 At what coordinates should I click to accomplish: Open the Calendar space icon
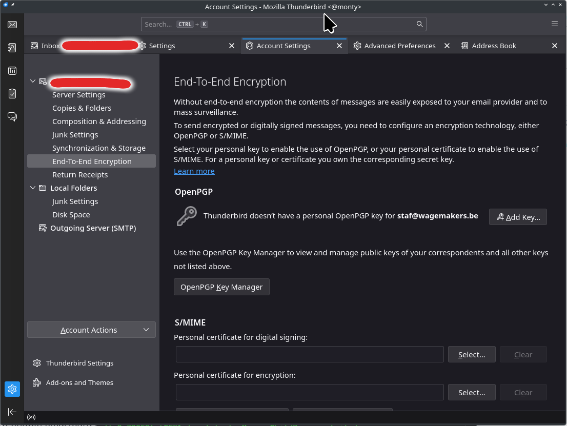coord(12,71)
